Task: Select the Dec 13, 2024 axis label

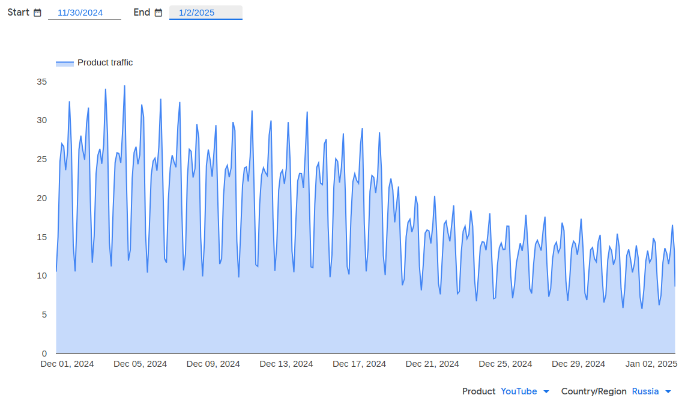Action: (286, 364)
